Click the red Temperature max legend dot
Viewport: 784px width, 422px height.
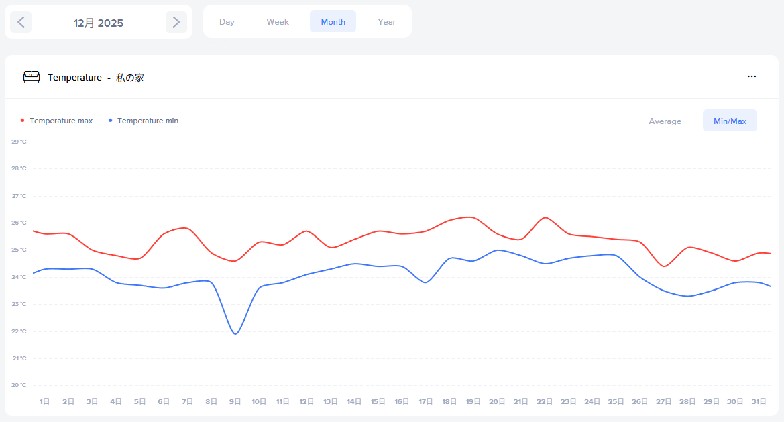(x=23, y=121)
